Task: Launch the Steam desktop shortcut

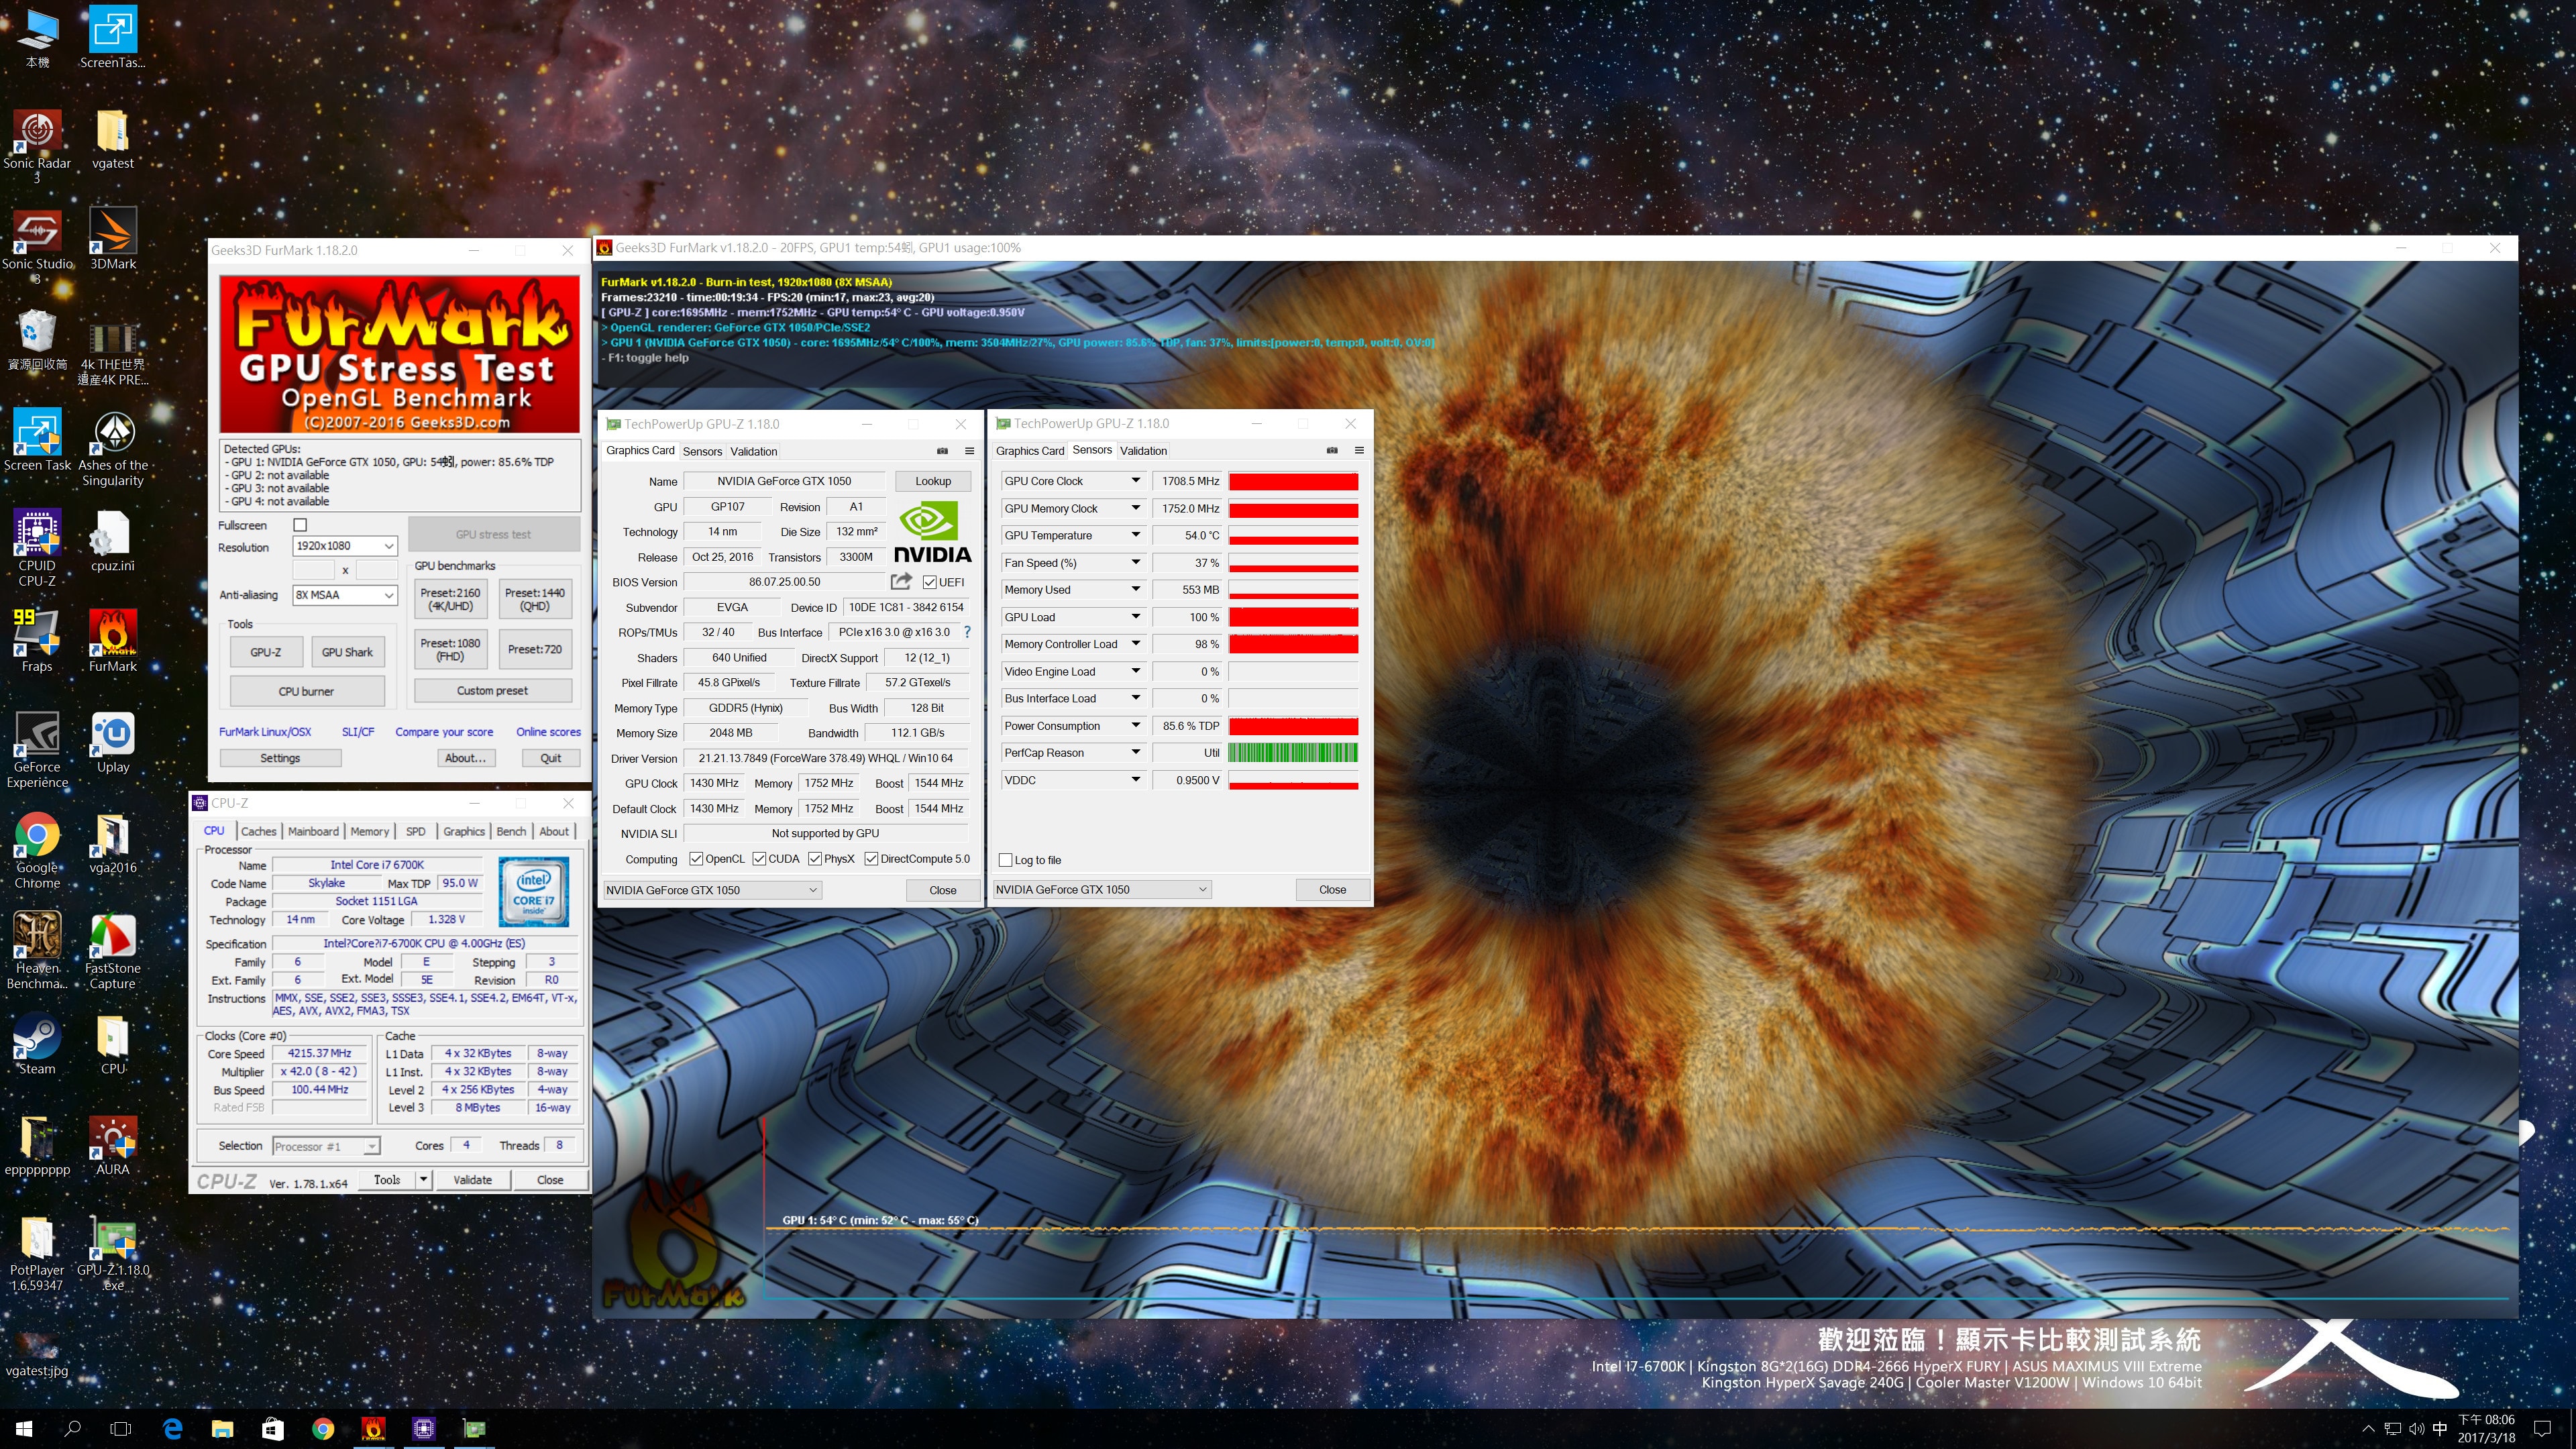Action: tap(37, 1044)
